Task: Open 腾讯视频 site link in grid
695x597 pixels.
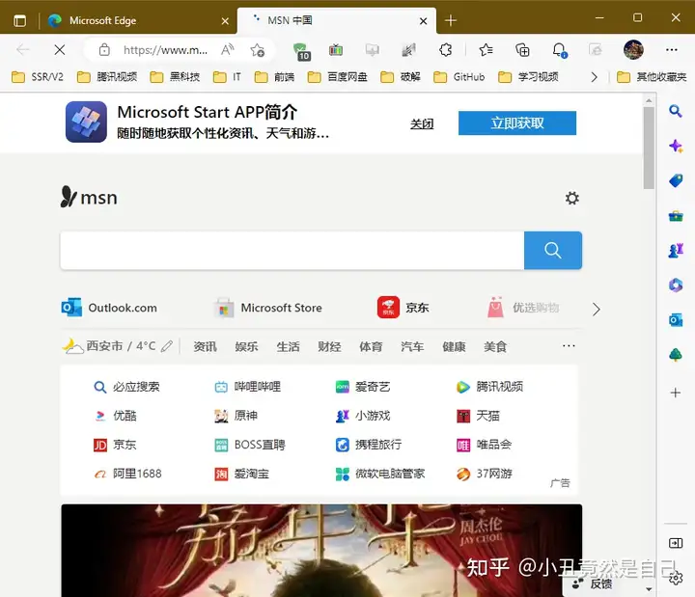Action: pyautogui.click(x=489, y=387)
